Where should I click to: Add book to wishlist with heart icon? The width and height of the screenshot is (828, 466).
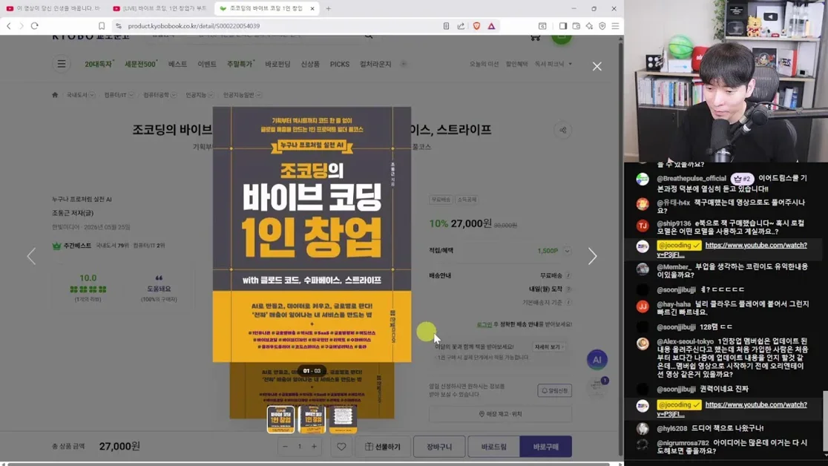(341, 447)
